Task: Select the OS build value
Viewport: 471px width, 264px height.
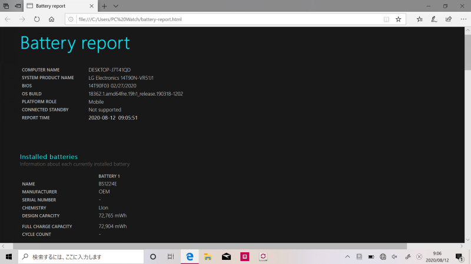Action: tap(135, 94)
